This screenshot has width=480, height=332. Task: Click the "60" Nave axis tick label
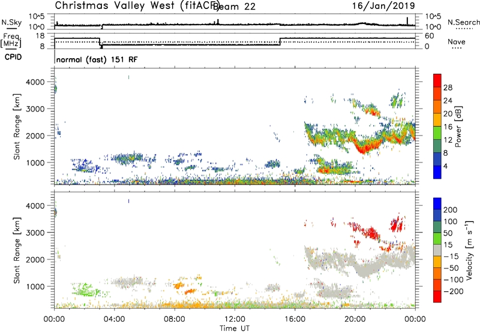click(x=430, y=36)
